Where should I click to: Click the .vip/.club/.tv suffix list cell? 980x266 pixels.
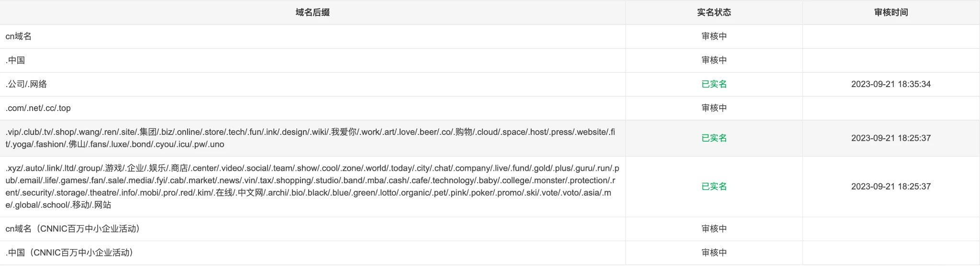click(310, 138)
